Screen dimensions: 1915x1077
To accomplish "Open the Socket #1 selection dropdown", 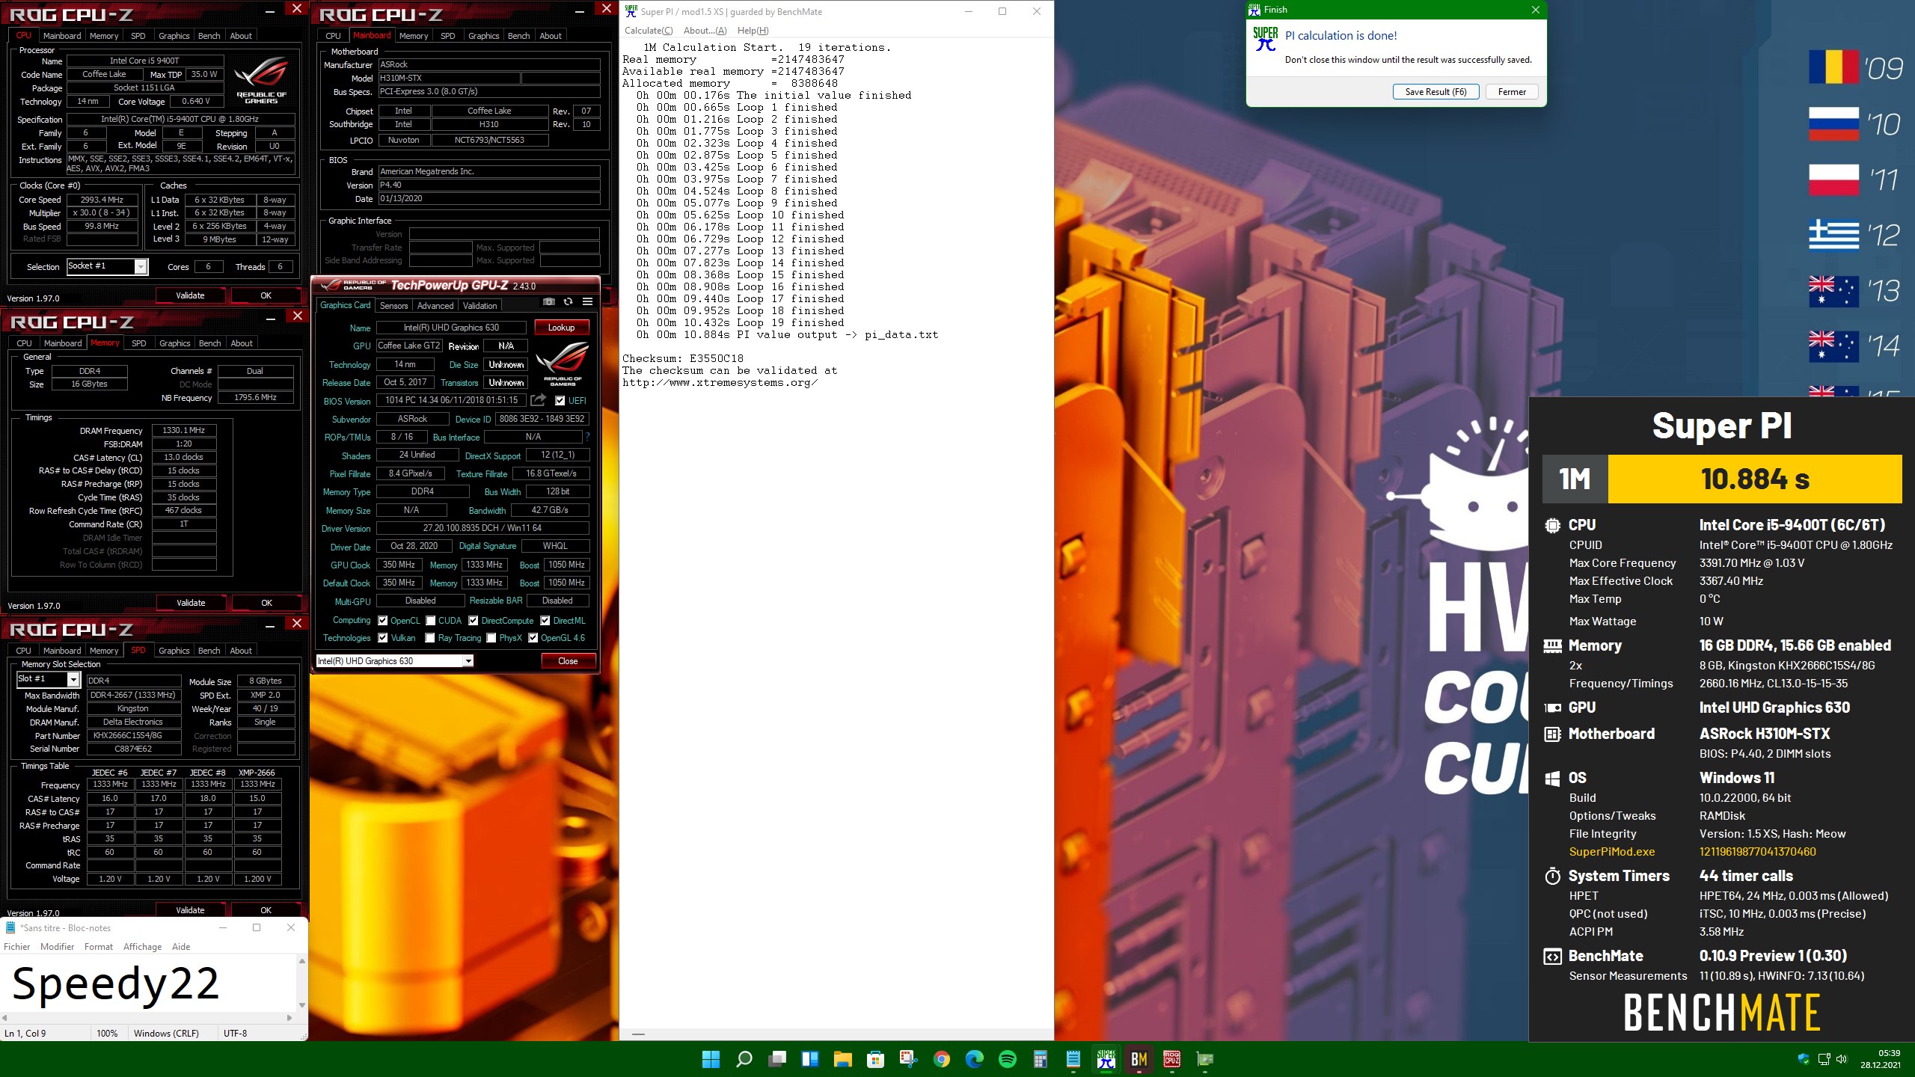I will pyautogui.click(x=141, y=267).
